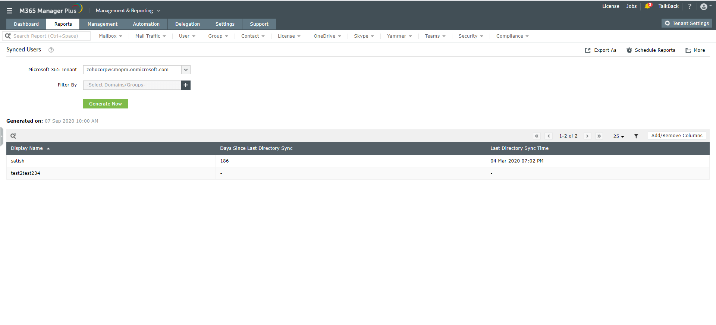
Task: Click Add/Remove Columns
Action: [677, 136]
